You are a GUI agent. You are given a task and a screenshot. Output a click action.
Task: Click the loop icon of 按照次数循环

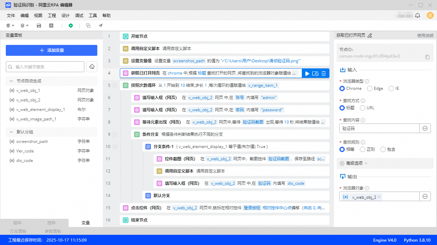[x=125, y=85]
